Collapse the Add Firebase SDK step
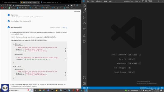Viewport: 164px width, 92px height. coord(16,27)
